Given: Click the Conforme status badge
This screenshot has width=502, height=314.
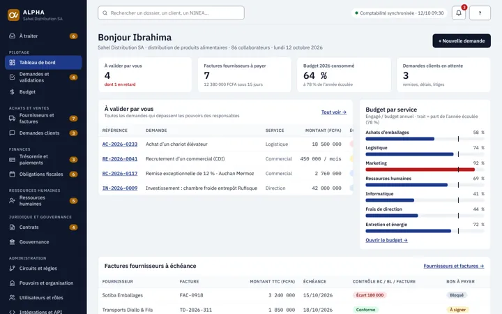Looking at the screenshot, I should 365,310.
